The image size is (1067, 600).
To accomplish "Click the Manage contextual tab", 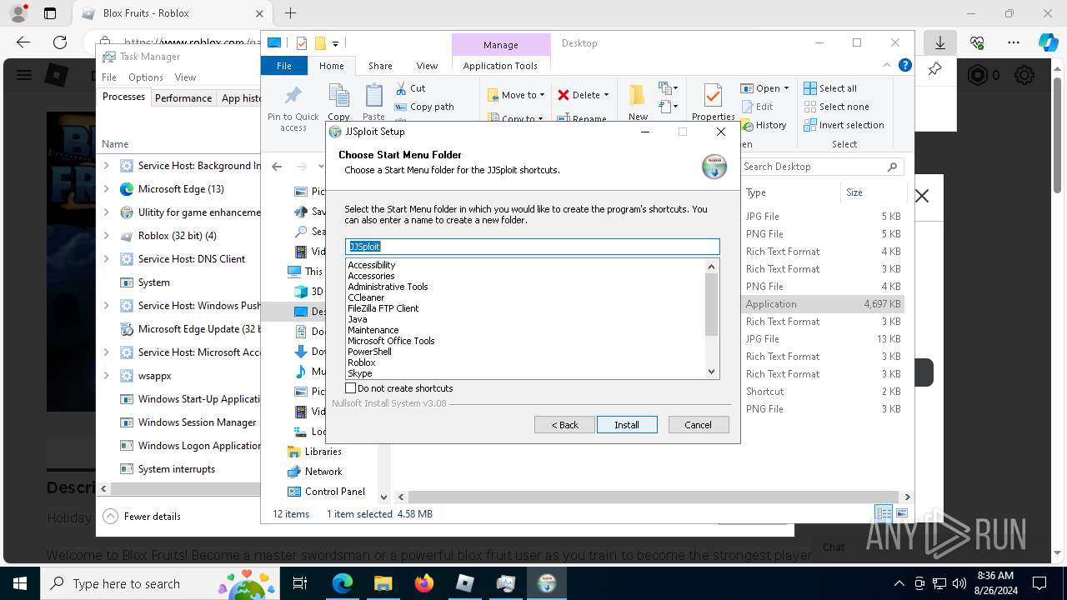I will 500,45.
